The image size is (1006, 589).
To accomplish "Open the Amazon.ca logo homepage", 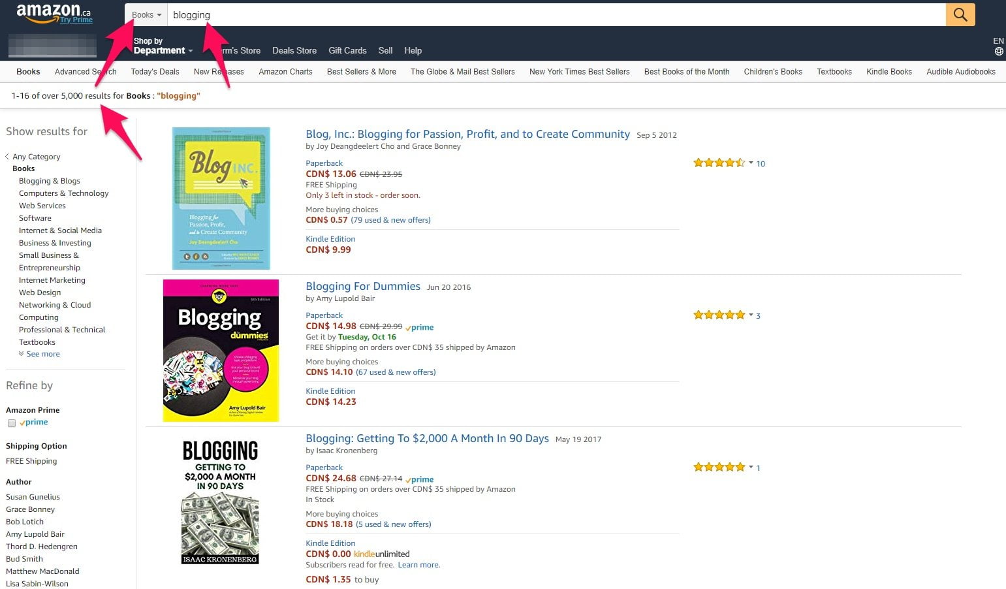I will pyautogui.click(x=54, y=12).
